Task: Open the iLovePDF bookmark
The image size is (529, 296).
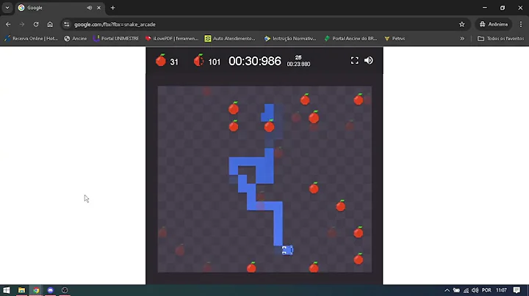Action: 172,38
